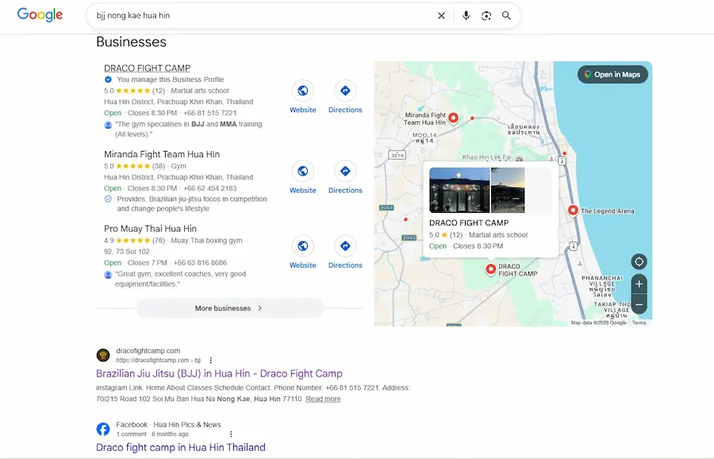Expand the More businesses list

tap(229, 308)
